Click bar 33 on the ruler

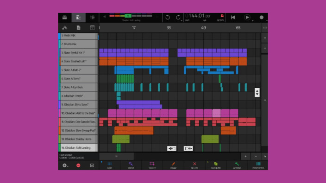point(169,28)
